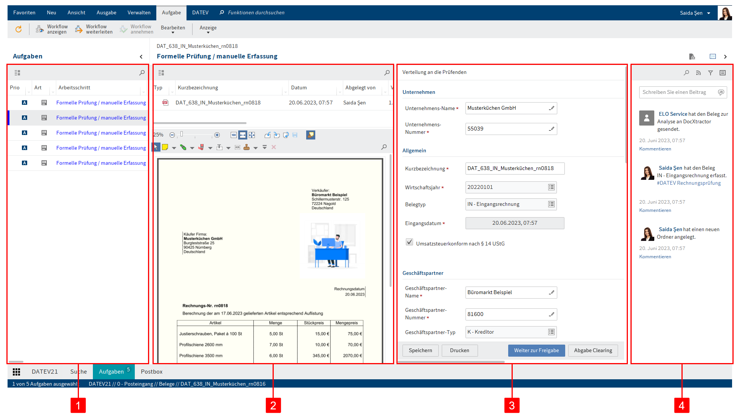Toggle Umsatzsteuerkonform nach § 14 UStG checkbox

tap(409, 242)
